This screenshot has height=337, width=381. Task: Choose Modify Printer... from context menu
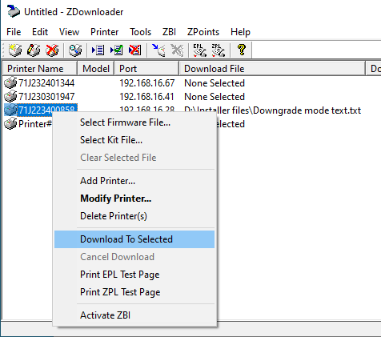[x=134, y=199]
